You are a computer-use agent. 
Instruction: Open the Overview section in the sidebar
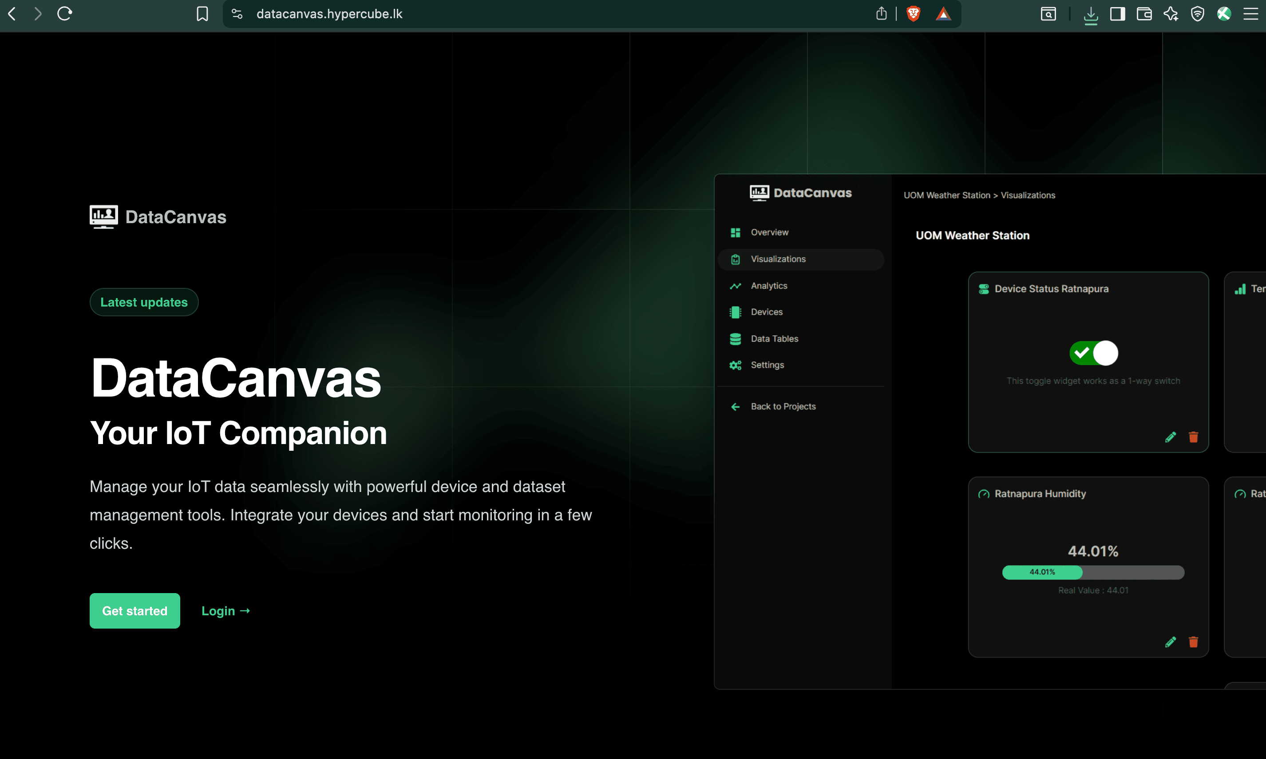click(769, 232)
